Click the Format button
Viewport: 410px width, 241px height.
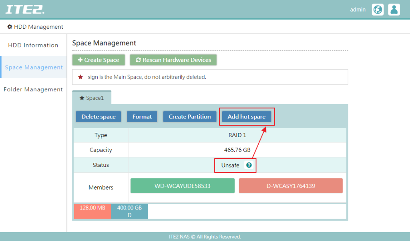142,117
